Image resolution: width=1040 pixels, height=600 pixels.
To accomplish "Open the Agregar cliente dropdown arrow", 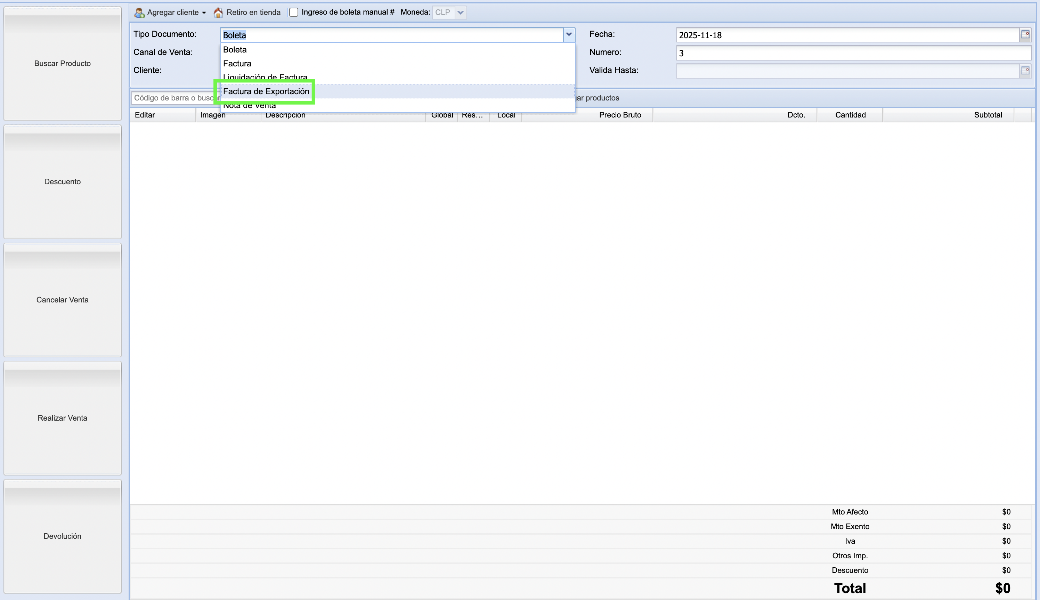I will tap(204, 13).
